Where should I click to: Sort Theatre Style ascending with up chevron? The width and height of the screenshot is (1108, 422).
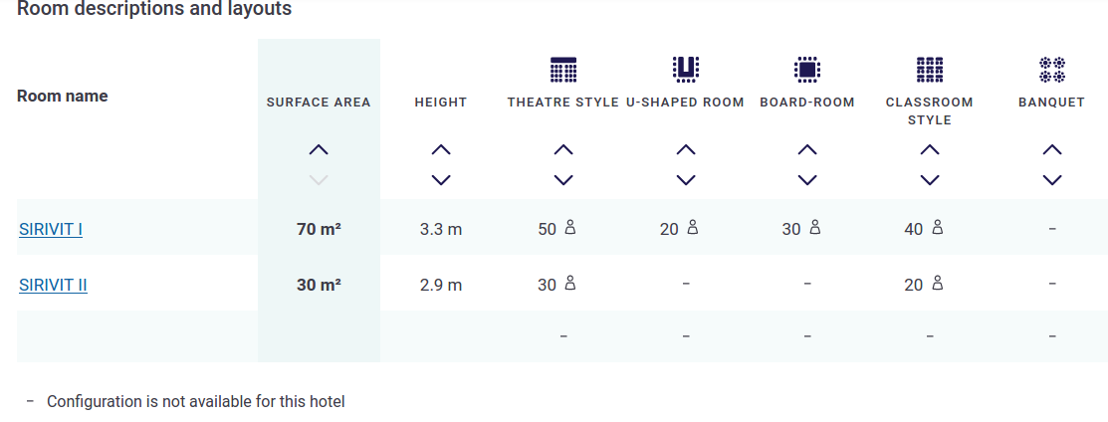tap(563, 150)
